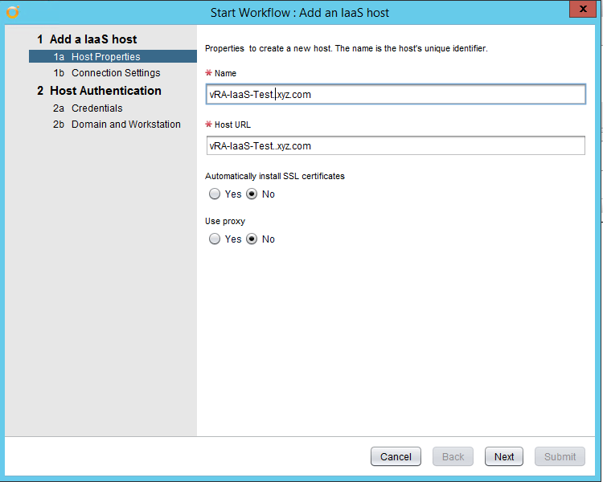Proceed with the Next button
Image resolution: width=603 pixels, height=482 pixels.
[504, 456]
